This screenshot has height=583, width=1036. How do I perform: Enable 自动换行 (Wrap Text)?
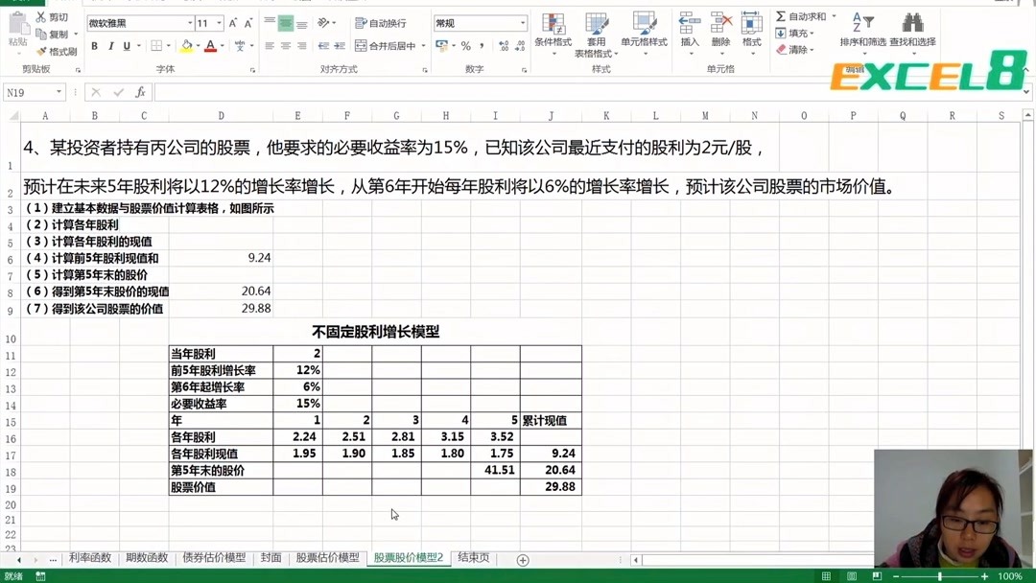click(x=383, y=22)
